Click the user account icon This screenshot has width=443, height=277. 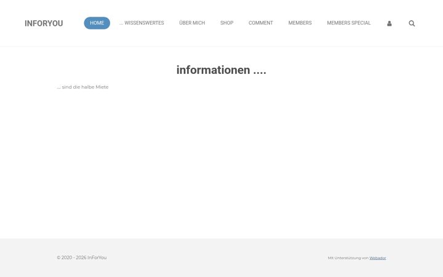389,23
